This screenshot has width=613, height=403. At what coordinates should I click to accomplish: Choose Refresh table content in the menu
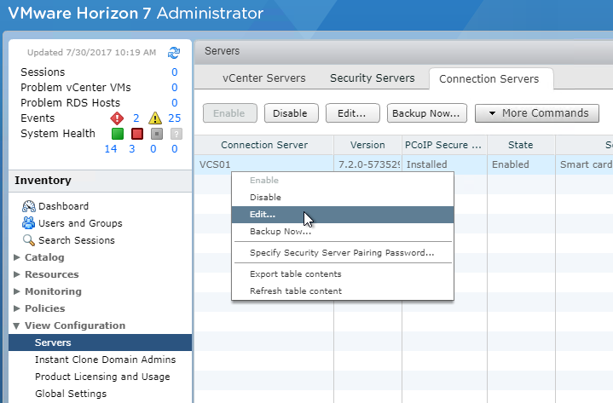(343, 291)
